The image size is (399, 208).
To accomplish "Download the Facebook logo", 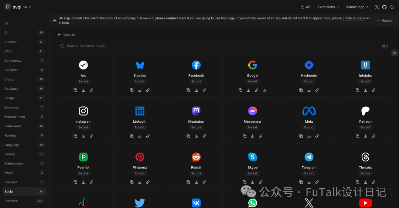I will pyautogui.click(x=196, y=90).
